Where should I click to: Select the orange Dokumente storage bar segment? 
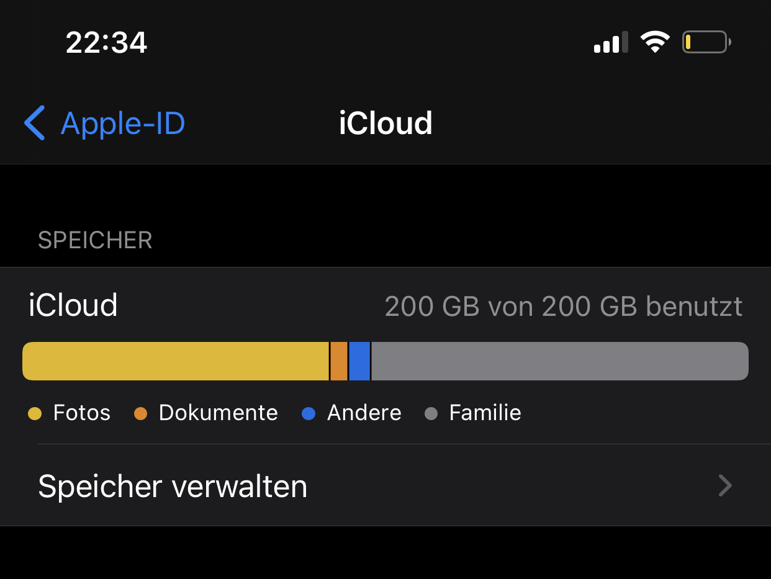click(x=339, y=361)
